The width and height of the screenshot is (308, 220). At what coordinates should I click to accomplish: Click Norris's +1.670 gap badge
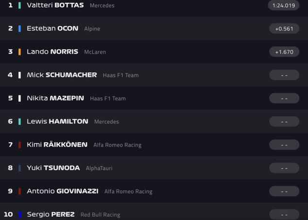[x=284, y=52]
